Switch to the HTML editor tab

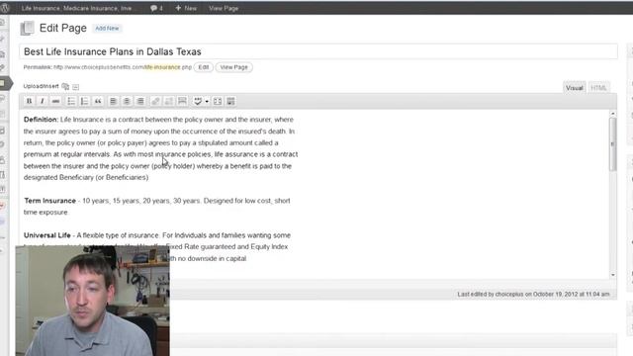(x=598, y=88)
